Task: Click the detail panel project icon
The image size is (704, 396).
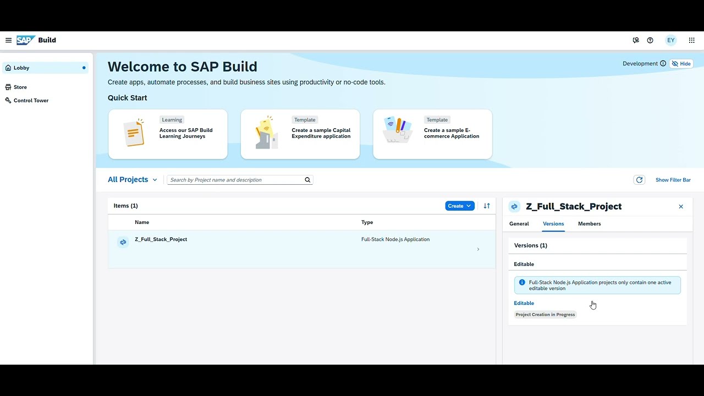Action: tap(514, 207)
